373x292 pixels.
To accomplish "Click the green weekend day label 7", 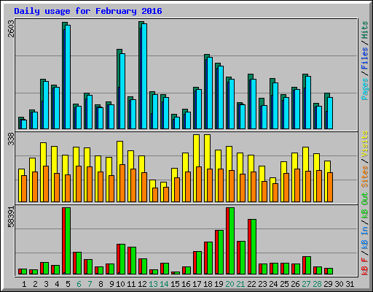I will (90, 284).
